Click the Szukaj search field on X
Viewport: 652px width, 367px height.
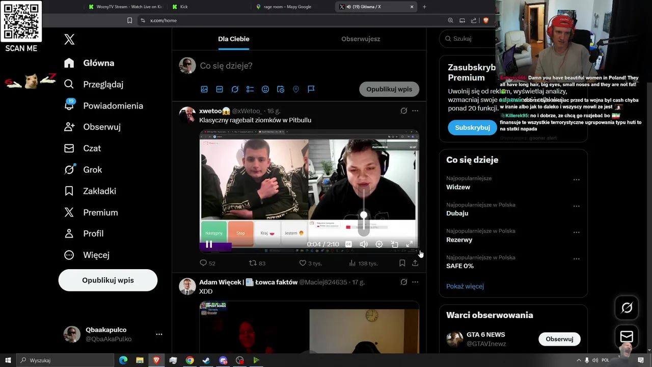point(469,39)
